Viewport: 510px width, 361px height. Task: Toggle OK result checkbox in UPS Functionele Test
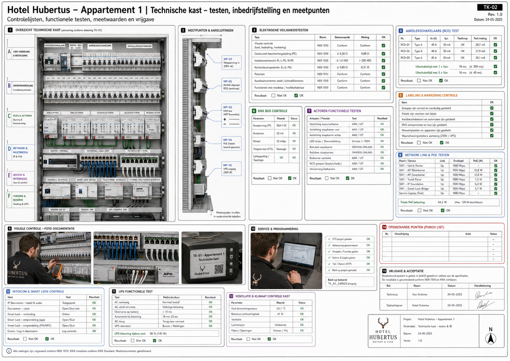155,340
